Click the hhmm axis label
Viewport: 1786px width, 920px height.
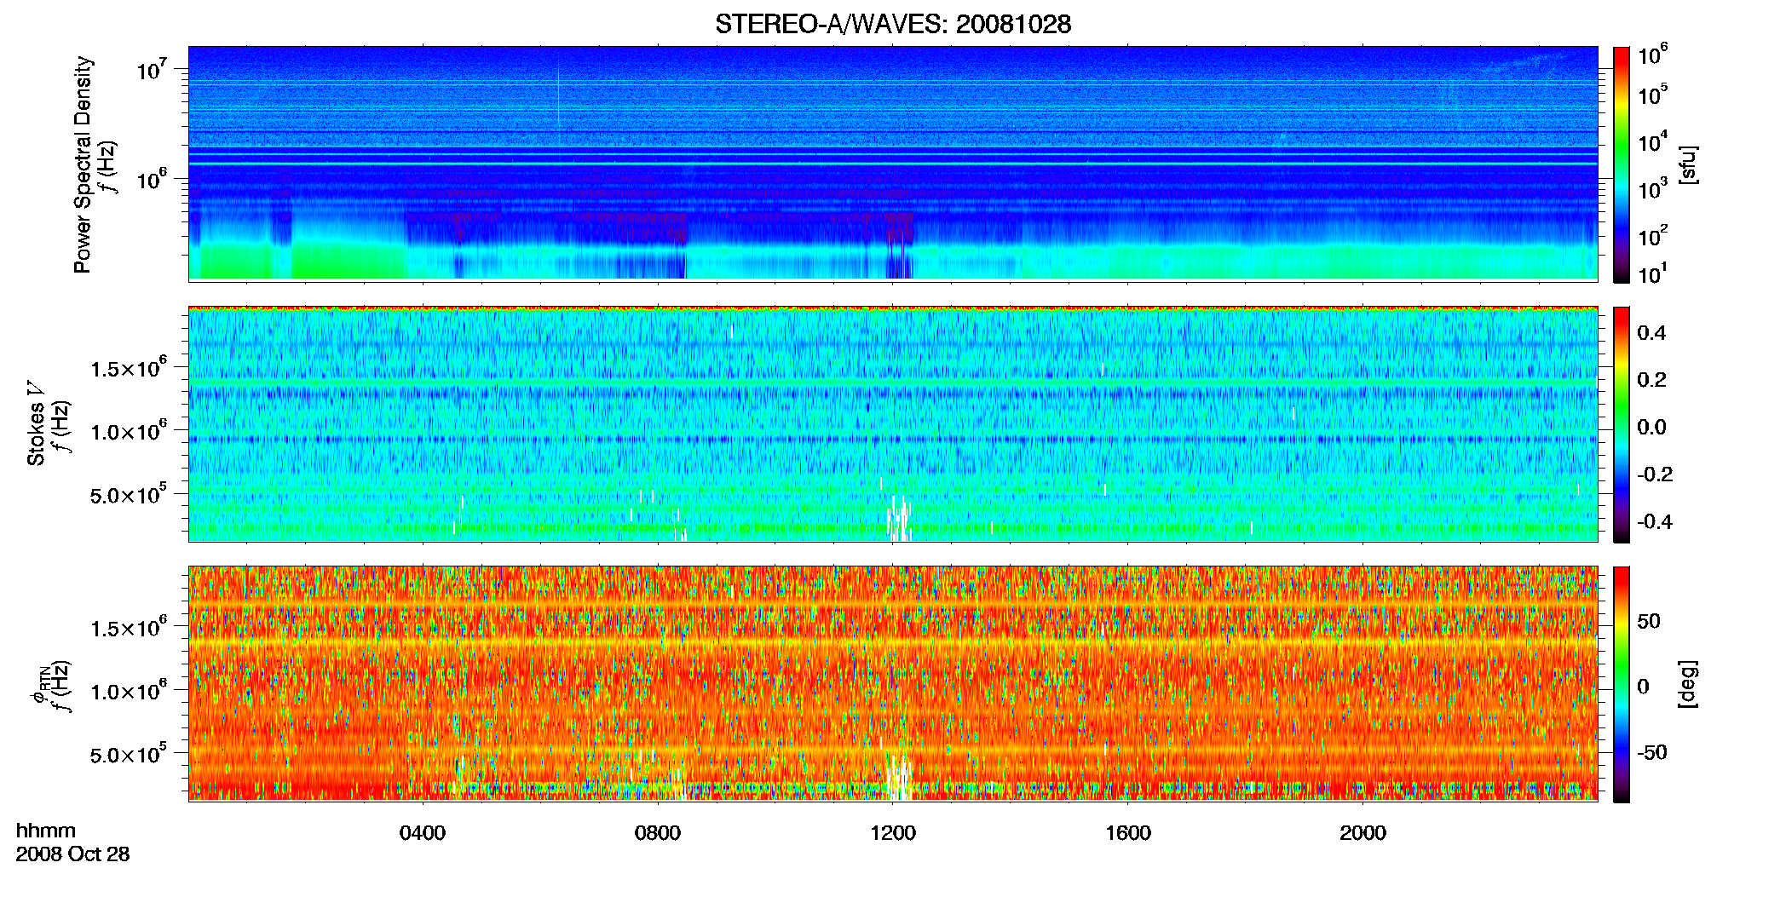(46, 831)
